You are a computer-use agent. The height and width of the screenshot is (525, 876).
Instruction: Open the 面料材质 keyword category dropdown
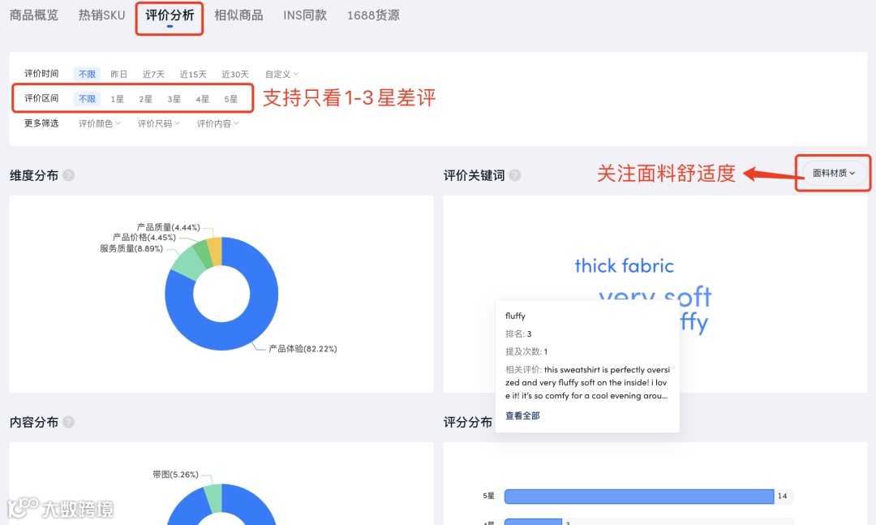(834, 174)
